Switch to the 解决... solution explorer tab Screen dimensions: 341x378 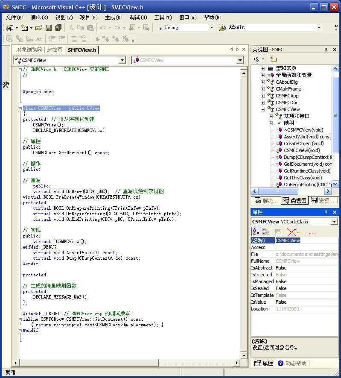tap(266, 201)
